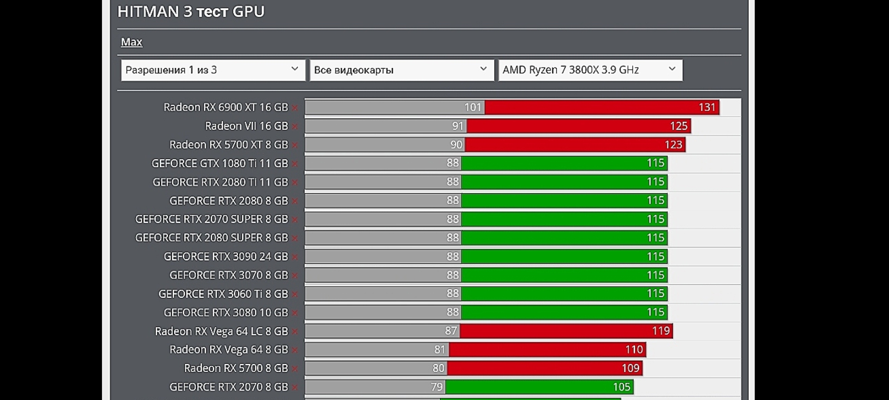Click X beside GEFORCE RTX 3090 24 GB
Screen dimensions: 889x400
click(x=295, y=257)
